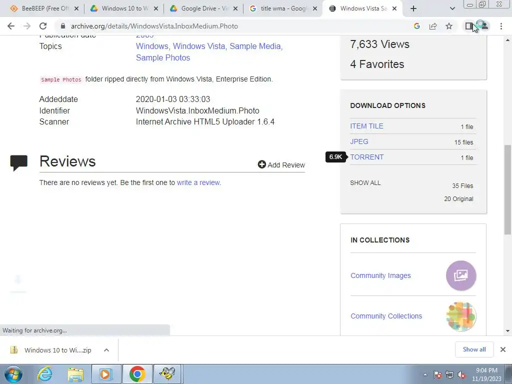Select the Windows Vista Sa tab
Image resolution: width=512 pixels, height=384 pixels.
click(363, 8)
